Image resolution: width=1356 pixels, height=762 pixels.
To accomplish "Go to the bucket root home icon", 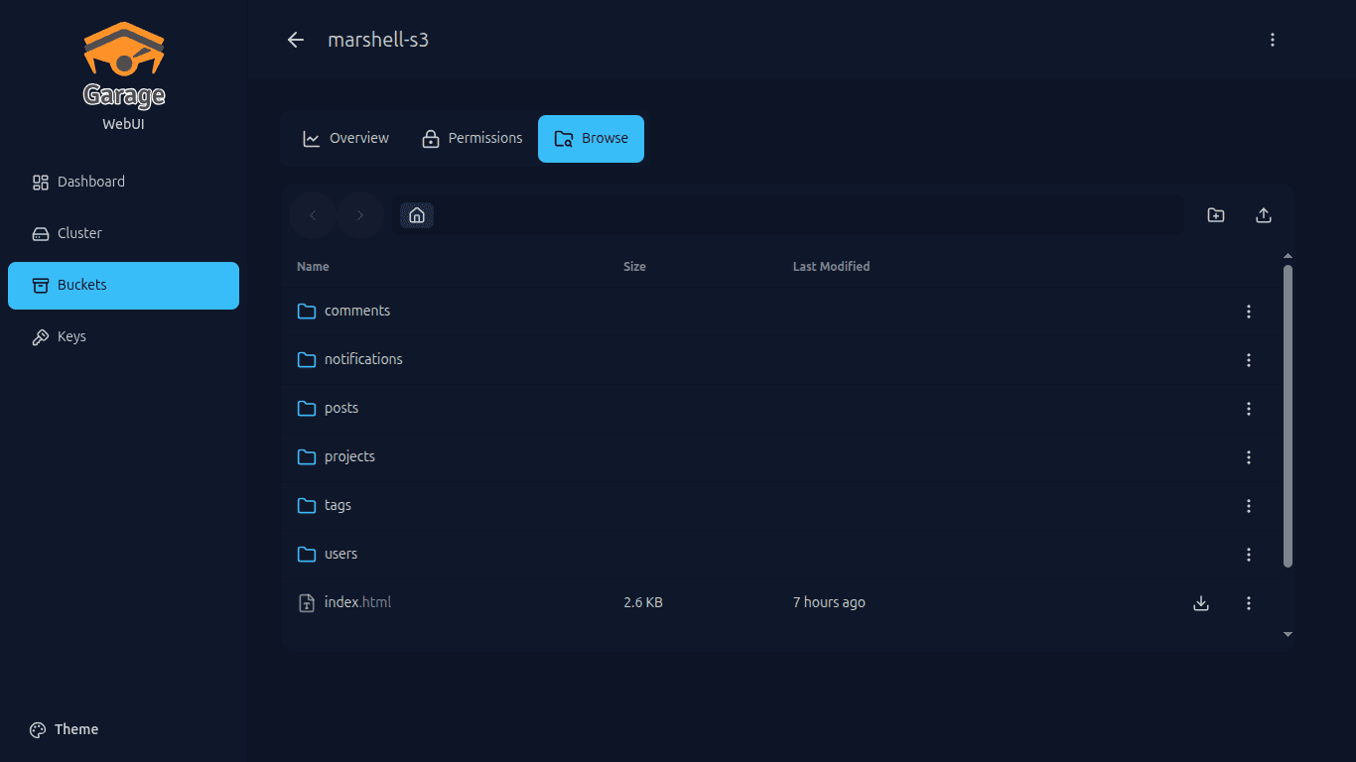I will (x=417, y=215).
